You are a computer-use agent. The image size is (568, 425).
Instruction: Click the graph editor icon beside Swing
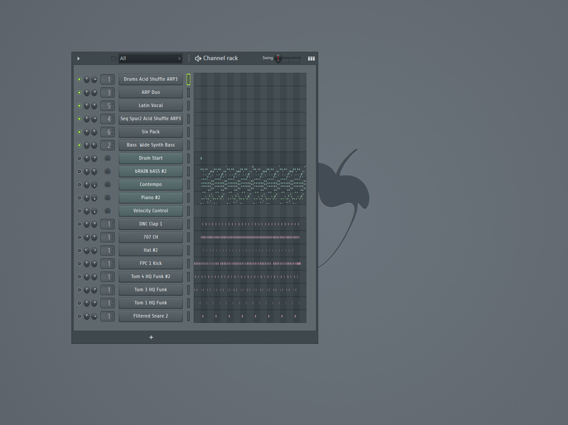[311, 58]
